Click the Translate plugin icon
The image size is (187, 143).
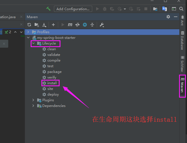click(x=165, y=9)
